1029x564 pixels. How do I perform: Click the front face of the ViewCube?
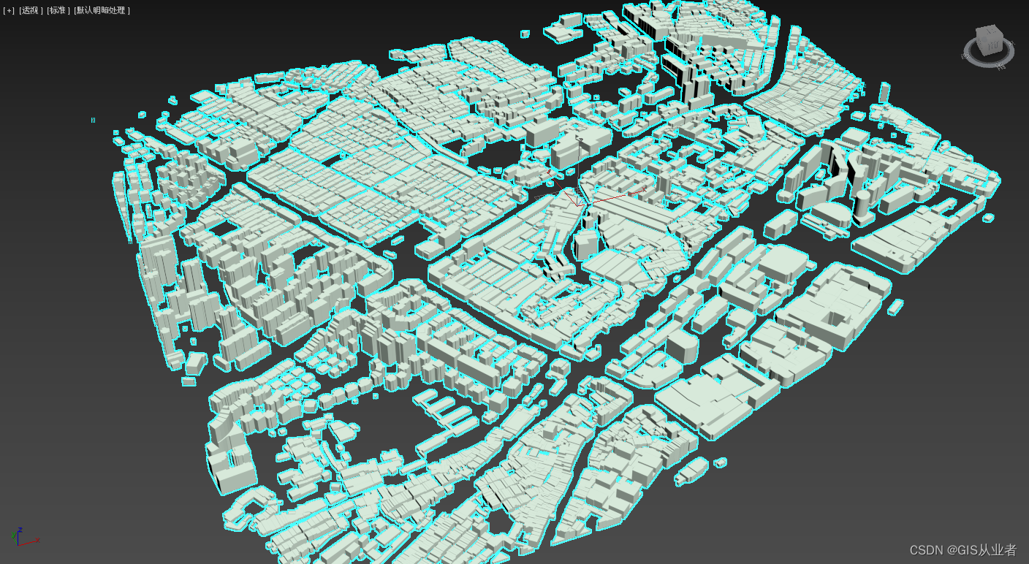tap(992, 45)
